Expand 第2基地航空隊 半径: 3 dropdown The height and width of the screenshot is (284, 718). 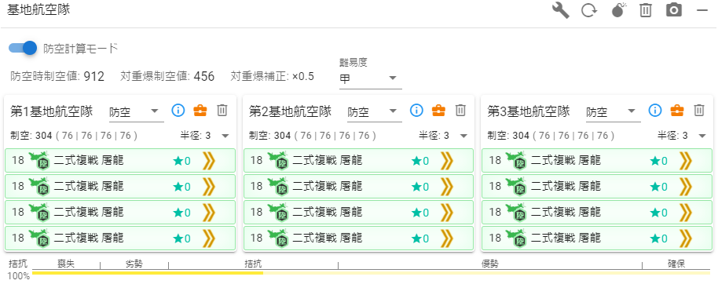pyautogui.click(x=443, y=136)
